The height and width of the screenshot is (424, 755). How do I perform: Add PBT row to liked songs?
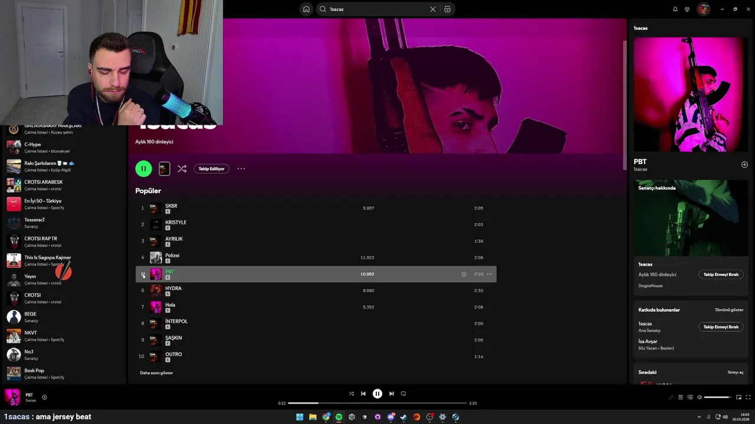(x=464, y=274)
